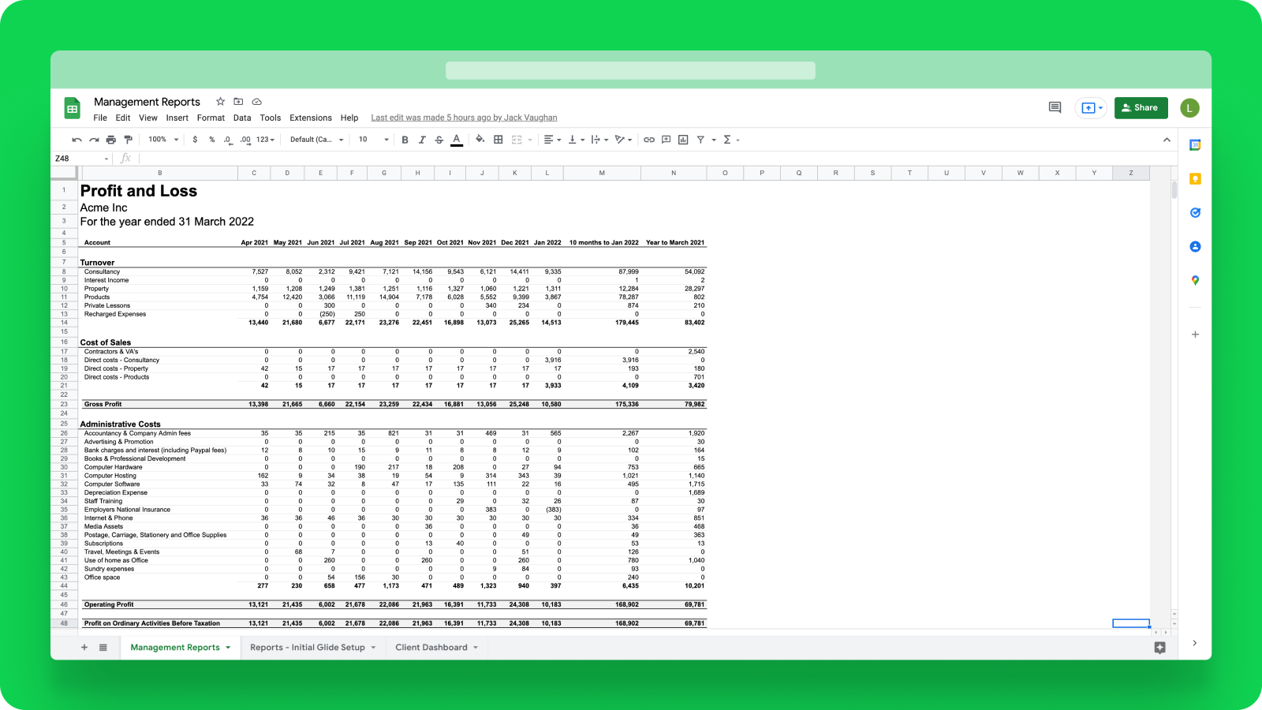Image resolution: width=1262 pixels, height=710 pixels.
Task: Open the fill color paint bucket
Action: pos(480,140)
